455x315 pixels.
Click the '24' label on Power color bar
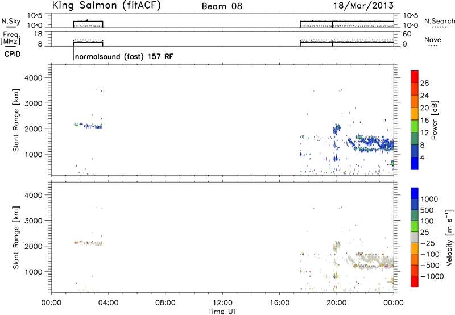click(424, 96)
